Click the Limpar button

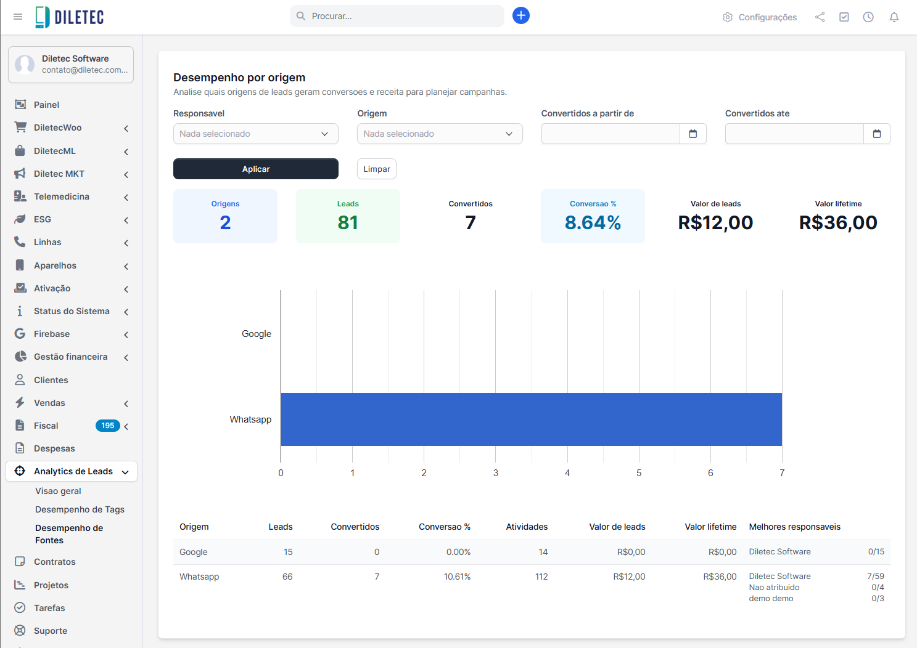tap(376, 169)
